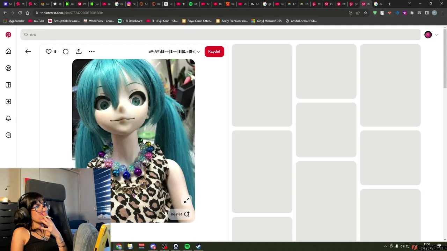The width and height of the screenshot is (447, 251).
Task: Bookmark this page with the star icon
Action: coord(365,13)
